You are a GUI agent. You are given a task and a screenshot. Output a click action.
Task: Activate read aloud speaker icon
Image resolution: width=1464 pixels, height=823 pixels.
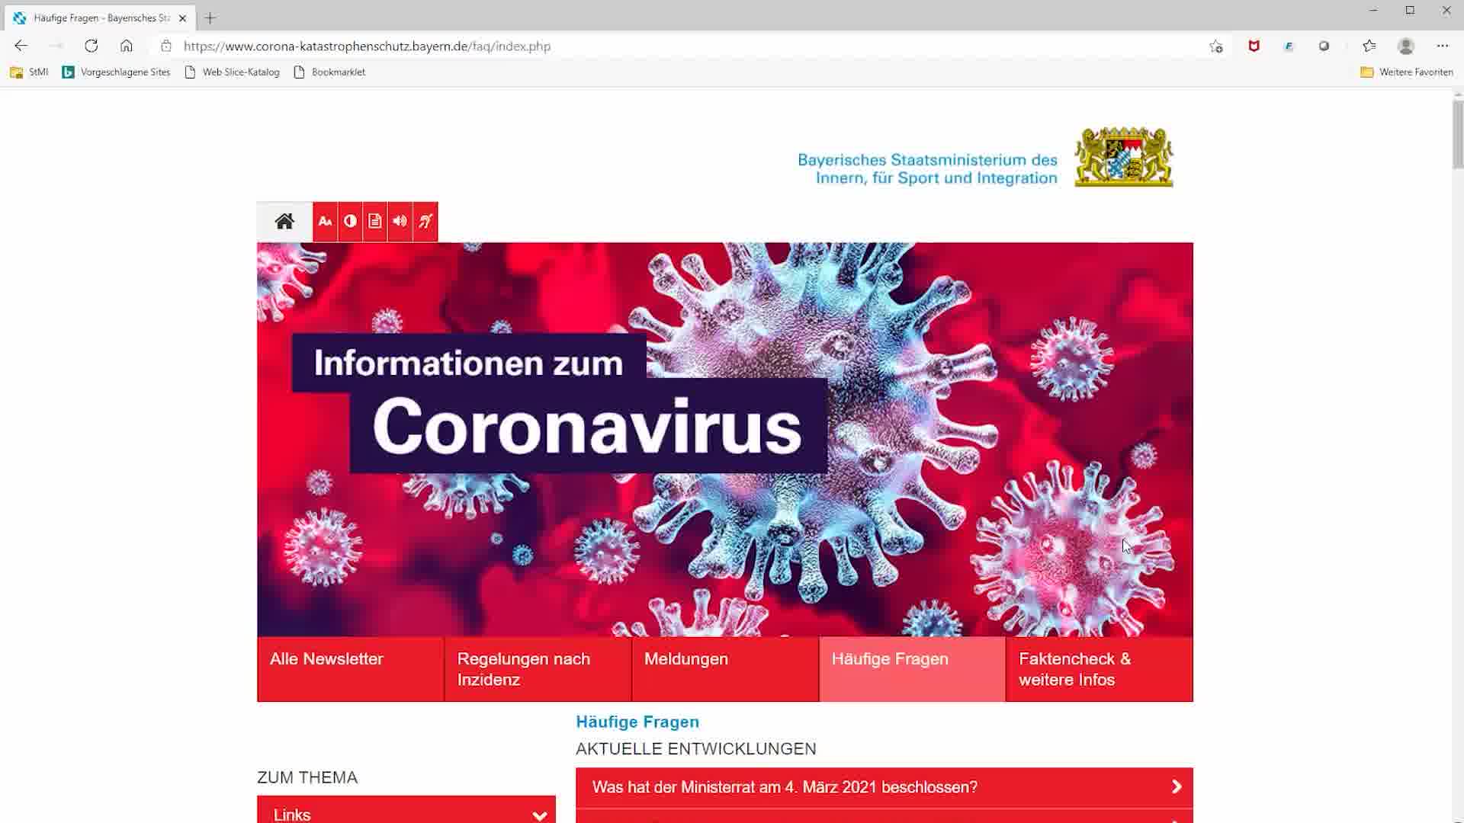click(400, 221)
